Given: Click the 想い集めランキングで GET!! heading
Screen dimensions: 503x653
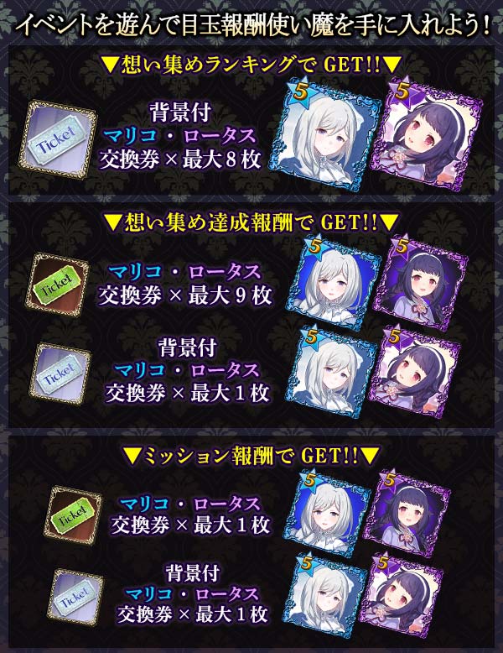Looking at the screenshot, I should click(251, 65).
